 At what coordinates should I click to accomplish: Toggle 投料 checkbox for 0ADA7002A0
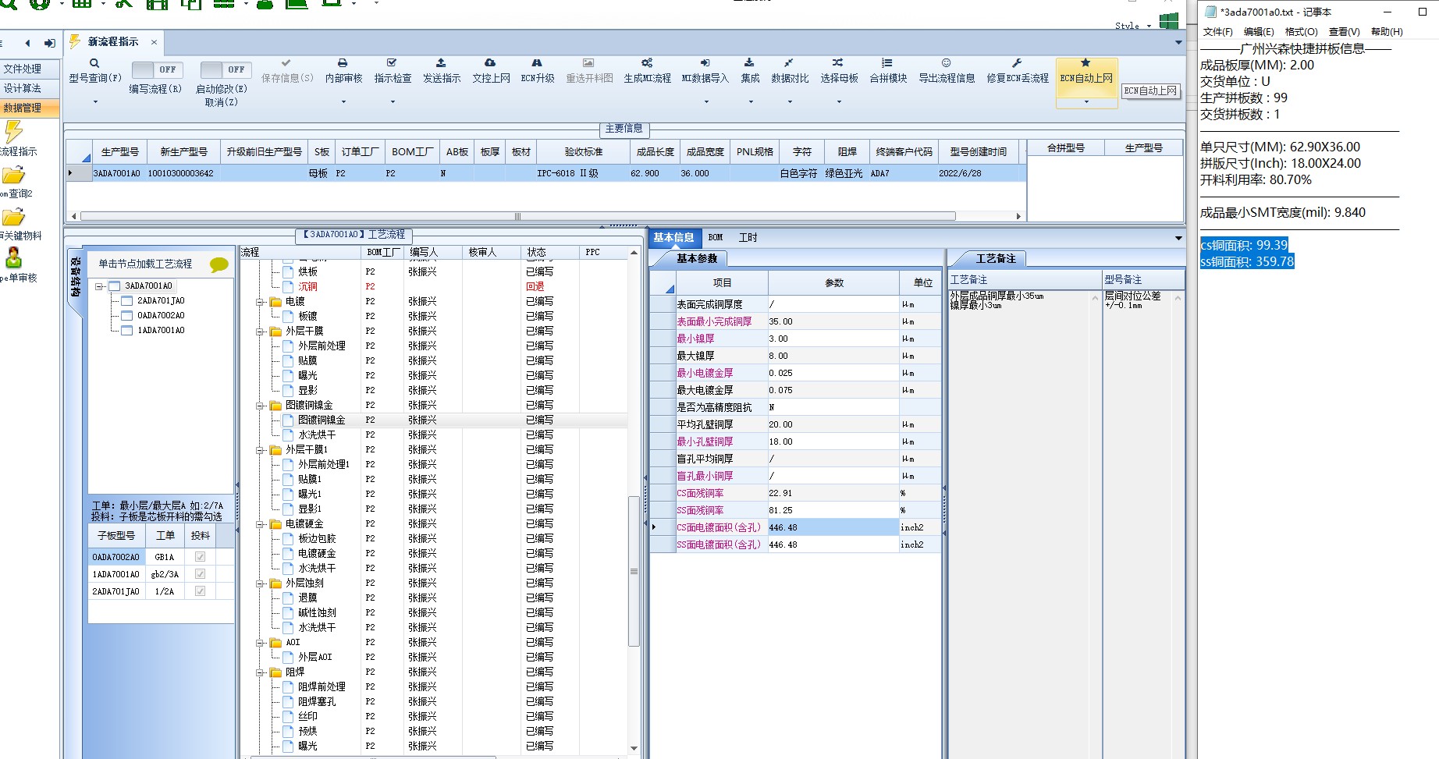(200, 557)
